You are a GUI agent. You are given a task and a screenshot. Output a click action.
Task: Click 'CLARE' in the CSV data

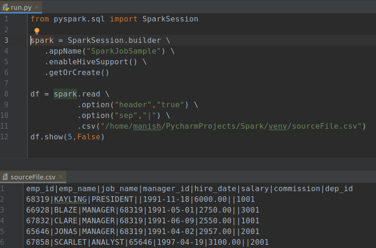click(x=66, y=220)
